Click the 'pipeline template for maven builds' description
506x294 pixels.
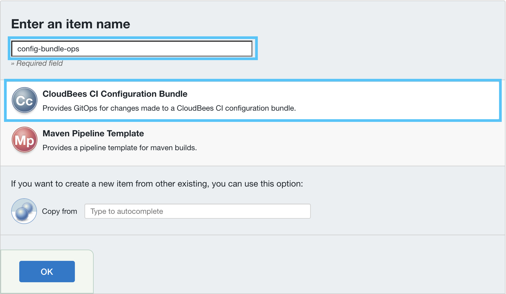pyautogui.click(x=120, y=148)
